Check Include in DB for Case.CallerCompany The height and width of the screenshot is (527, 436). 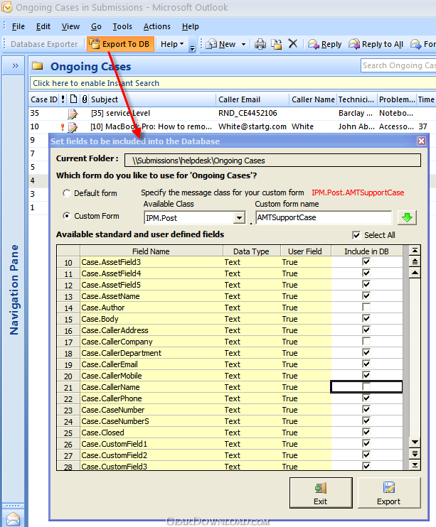point(366,341)
